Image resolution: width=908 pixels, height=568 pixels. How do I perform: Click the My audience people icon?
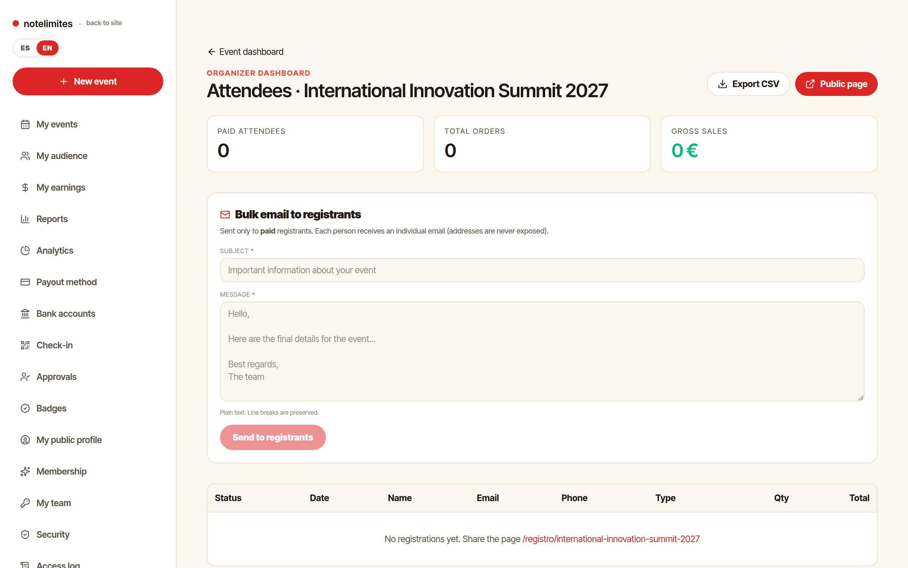tap(25, 156)
